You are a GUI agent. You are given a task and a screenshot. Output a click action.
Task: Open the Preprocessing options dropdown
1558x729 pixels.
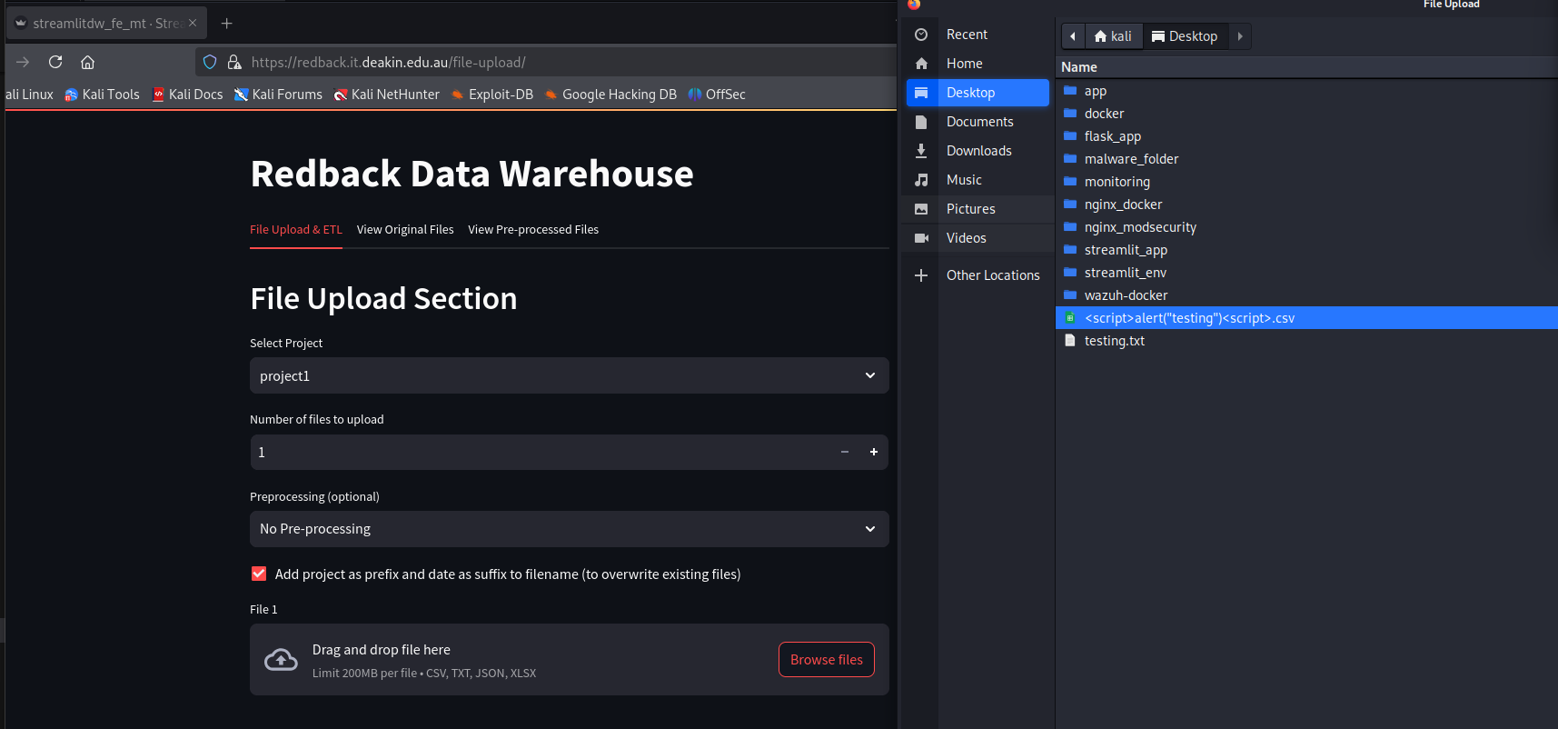pos(569,529)
